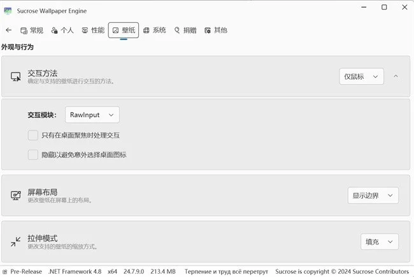Switch to the 个人 (Personal) tab
Screen dimensions: 414x277
62,31
